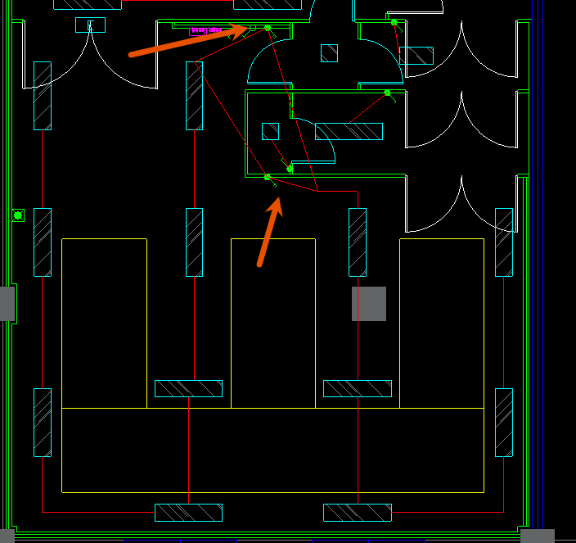Select the topmost white double door on the right
Viewport: 576px width, 543px height.
coord(461,49)
